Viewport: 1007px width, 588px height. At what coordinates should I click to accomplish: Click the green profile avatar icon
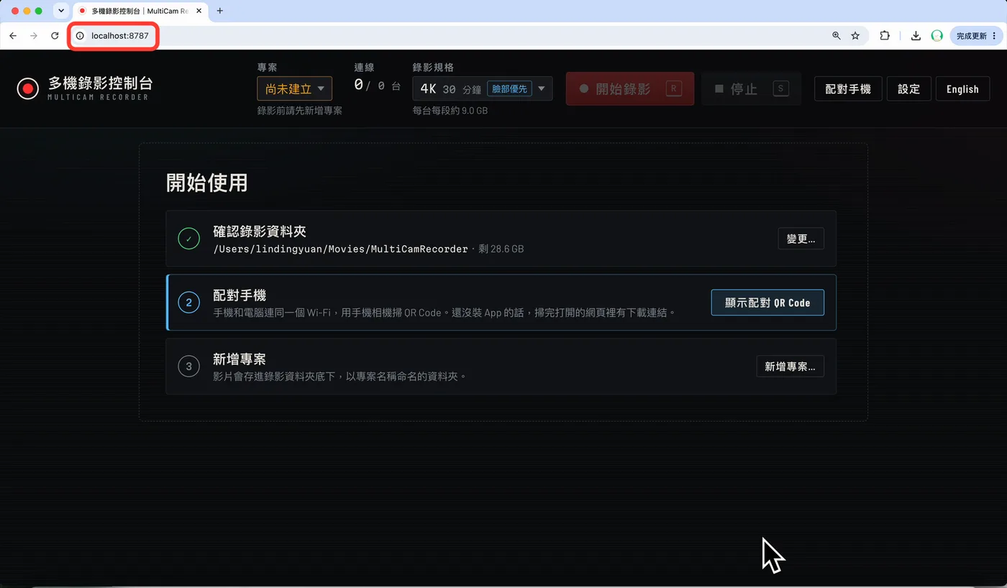coord(937,35)
